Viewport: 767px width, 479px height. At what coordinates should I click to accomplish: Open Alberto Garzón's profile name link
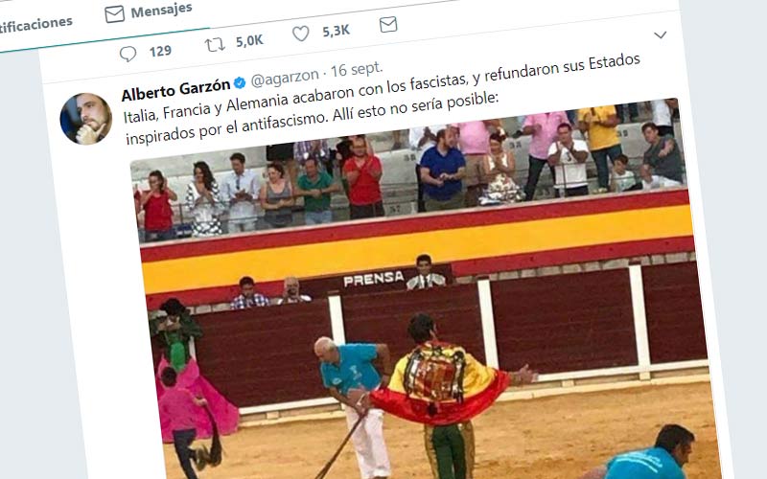click(175, 89)
